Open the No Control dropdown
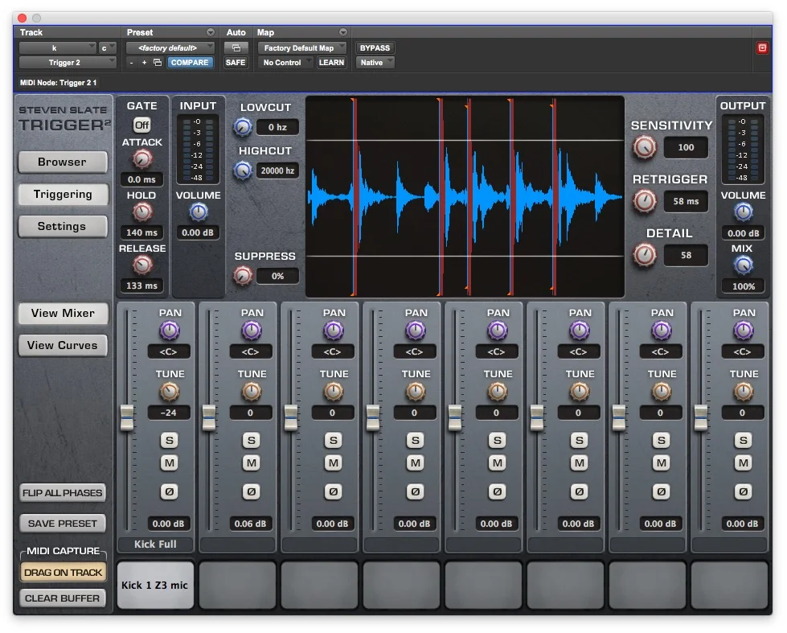The image size is (787, 633). tap(285, 62)
